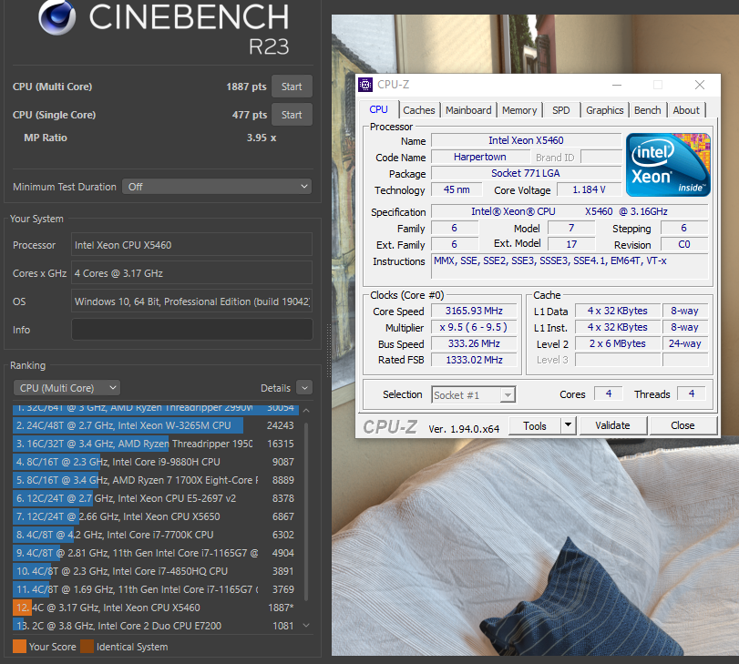
Task: Select ranking row Intel Core i7-4850HQ CPU
Action: (x=156, y=571)
